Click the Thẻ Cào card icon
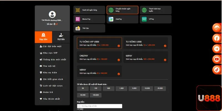Viewport: 222px width, 111px height. coord(78,28)
